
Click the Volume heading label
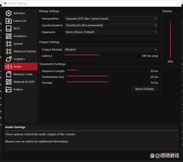(167, 11)
